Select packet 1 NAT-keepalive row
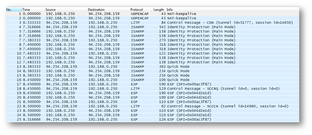 point(152,14)
